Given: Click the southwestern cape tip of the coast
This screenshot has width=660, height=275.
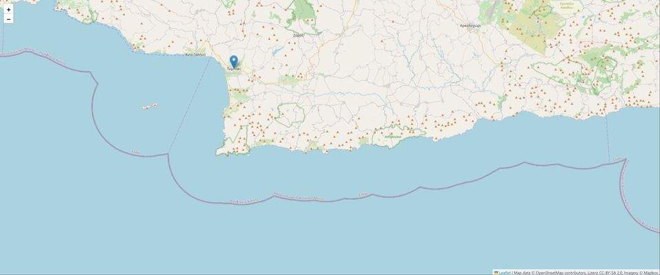Looking at the screenshot, I should pyautogui.click(x=219, y=153).
